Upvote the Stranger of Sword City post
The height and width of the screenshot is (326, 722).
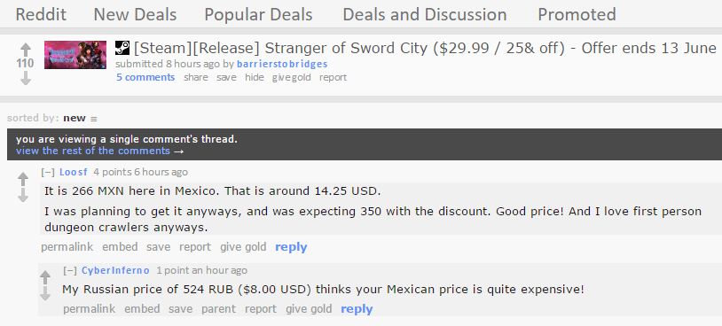(26, 49)
